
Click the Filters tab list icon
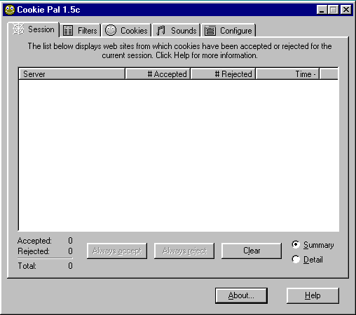click(x=68, y=31)
